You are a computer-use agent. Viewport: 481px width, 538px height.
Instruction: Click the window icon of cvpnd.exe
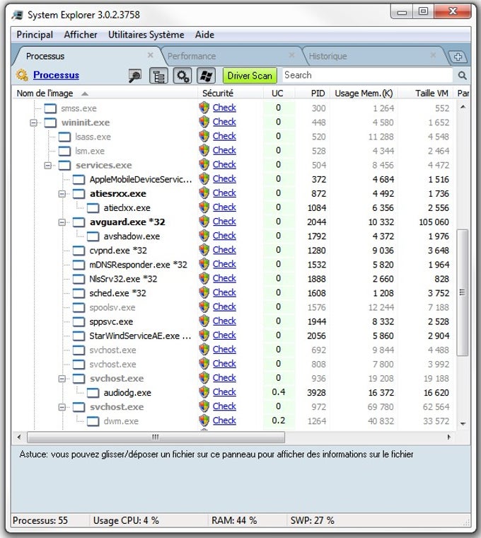tap(79, 251)
